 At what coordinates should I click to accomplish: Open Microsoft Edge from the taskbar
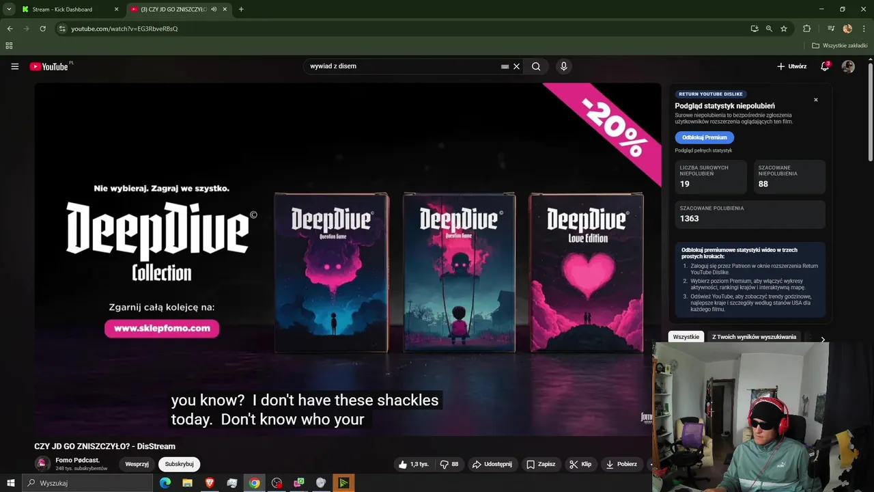(165, 483)
